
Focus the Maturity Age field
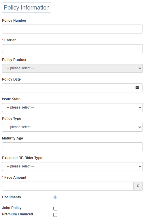pos(72,147)
